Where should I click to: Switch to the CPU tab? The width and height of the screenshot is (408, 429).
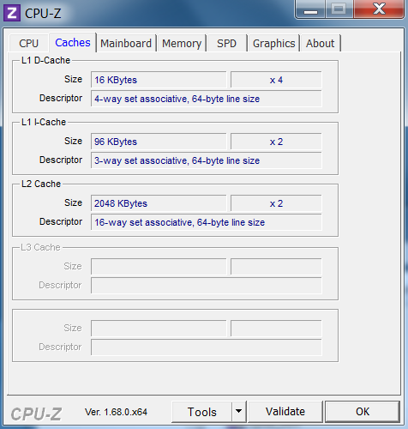click(28, 44)
